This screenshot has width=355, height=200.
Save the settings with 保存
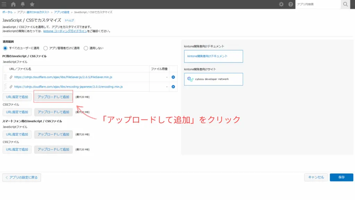point(341,177)
